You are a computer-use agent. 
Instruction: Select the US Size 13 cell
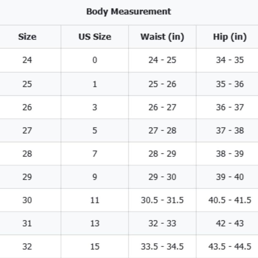[x=94, y=223]
